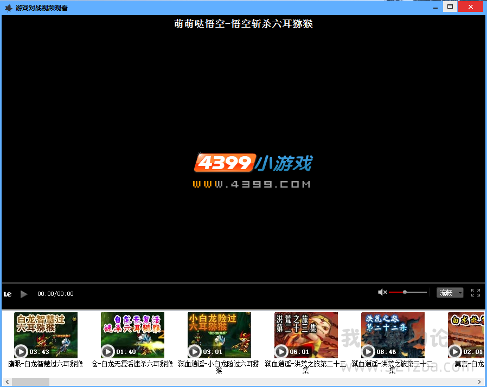Play the 03:43 video via its play icon
487x387 pixels.
[x=21, y=352]
